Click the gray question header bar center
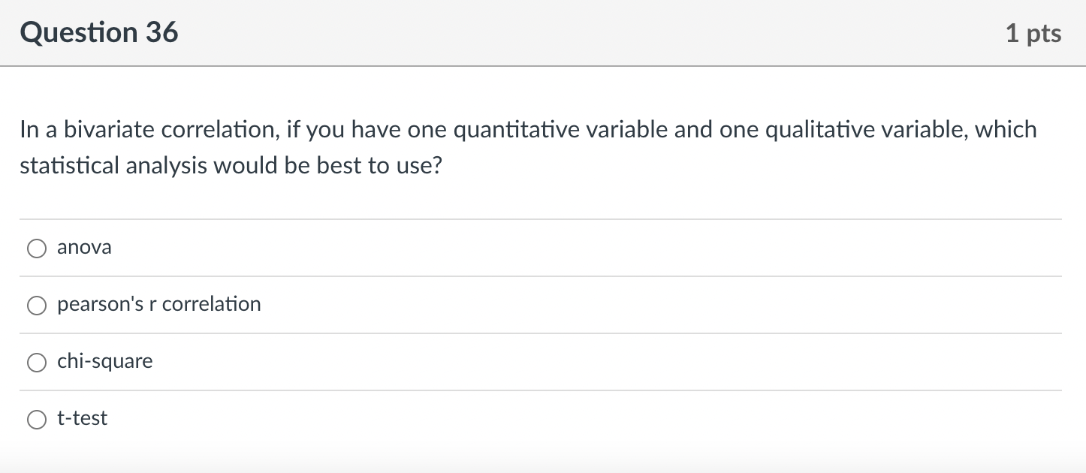The width and height of the screenshot is (1086, 473). (543, 33)
